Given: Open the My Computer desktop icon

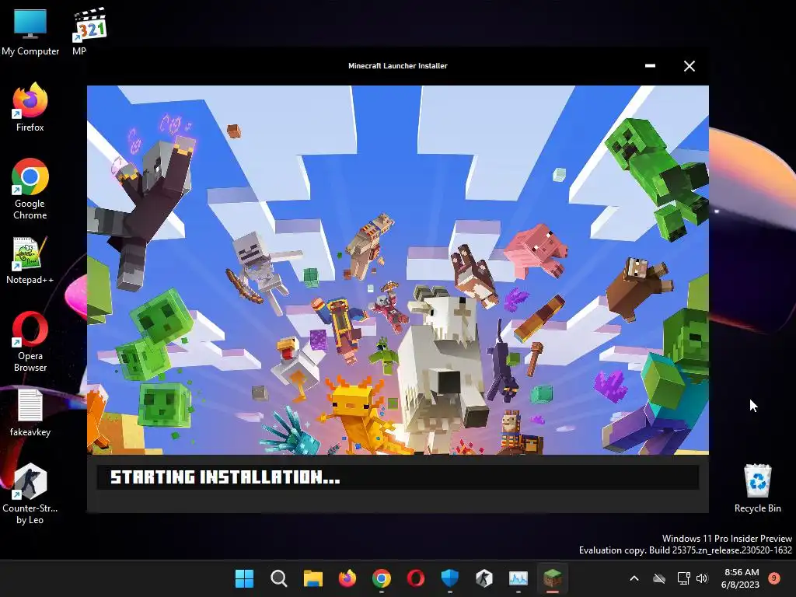Looking at the screenshot, I should coord(30,31).
